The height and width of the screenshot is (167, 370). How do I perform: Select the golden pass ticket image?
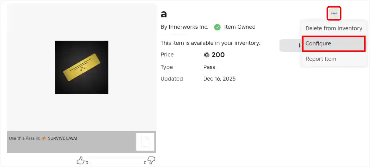pyautogui.click(x=82, y=67)
